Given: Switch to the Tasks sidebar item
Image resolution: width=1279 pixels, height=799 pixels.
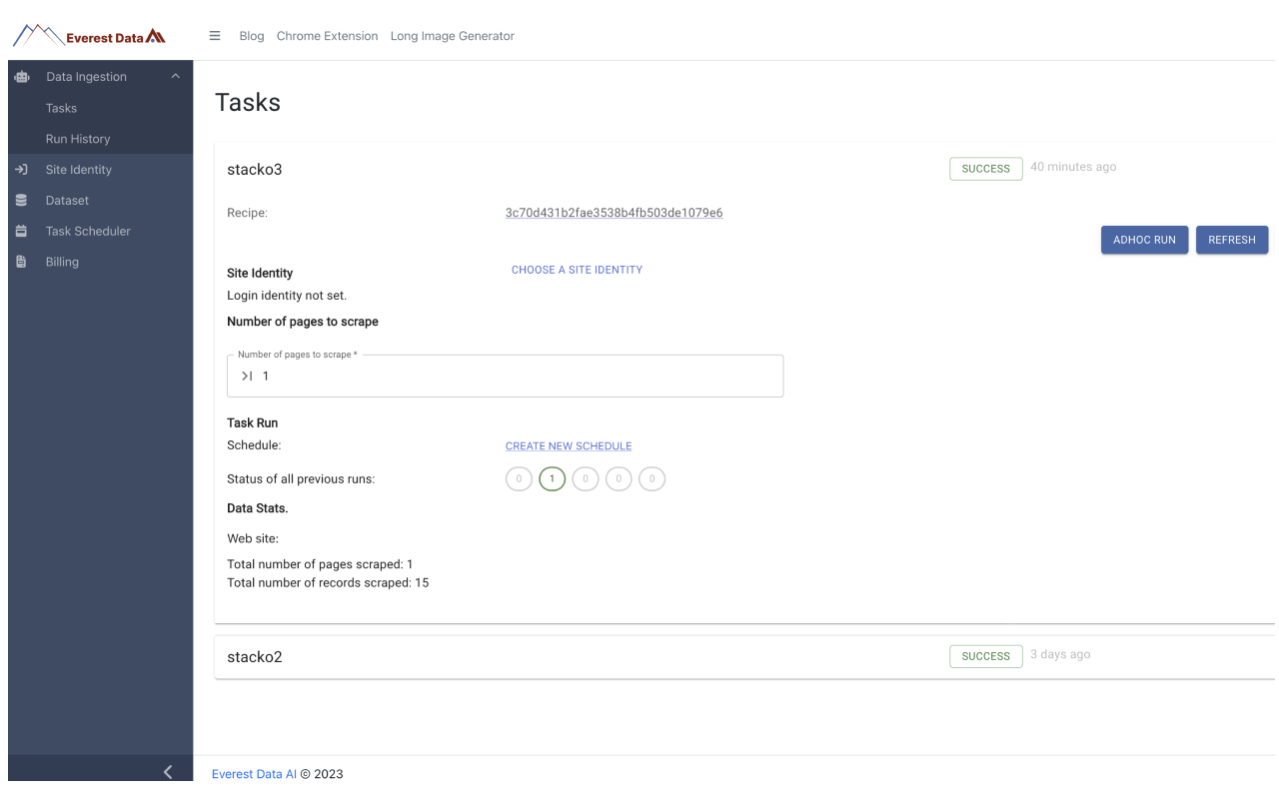Looking at the screenshot, I should pyautogui.click(x=61, y=108).
